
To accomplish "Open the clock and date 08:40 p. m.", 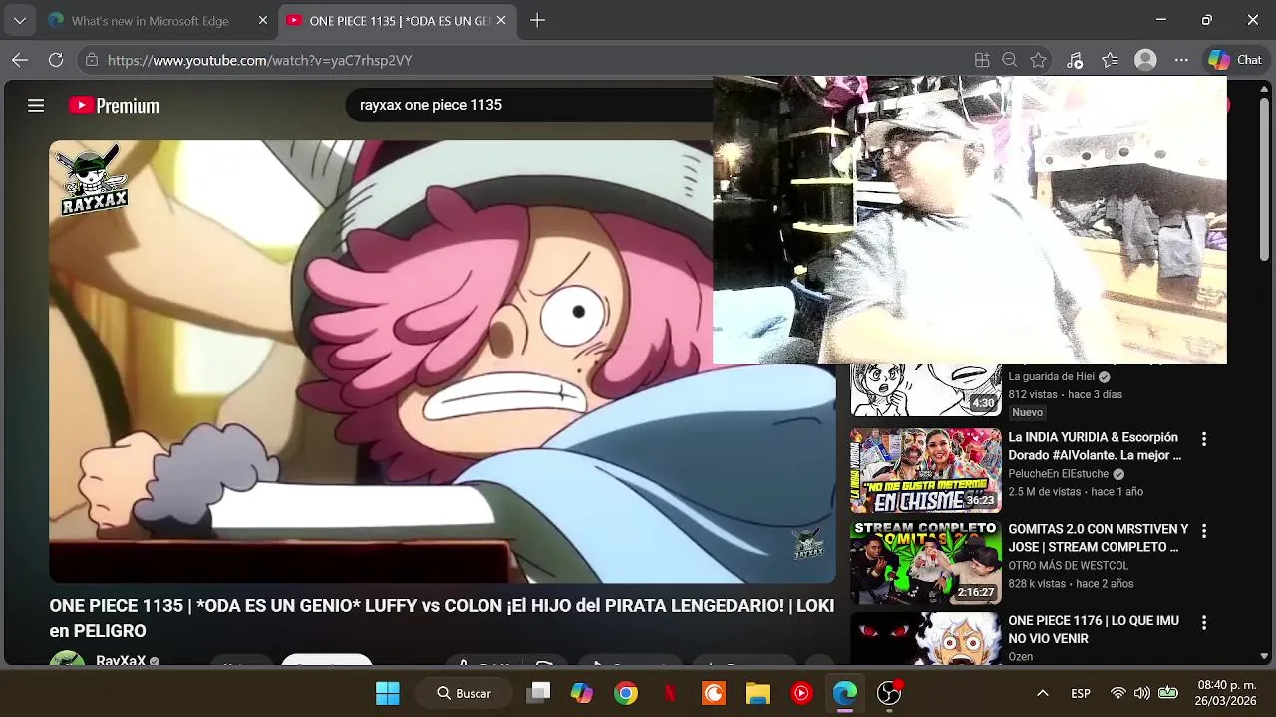I will tap(1225, 693).
